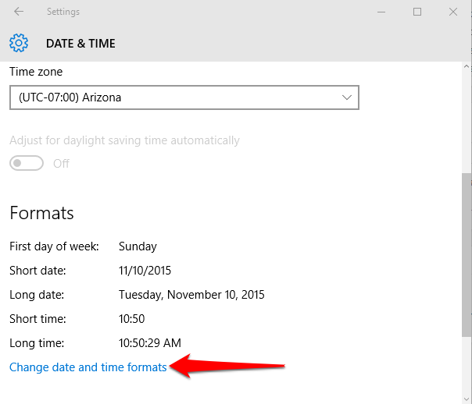Click the DATE & TIME page heading
Image resolution: width=472 pixels, height=404 pixels.
(80, 44)
